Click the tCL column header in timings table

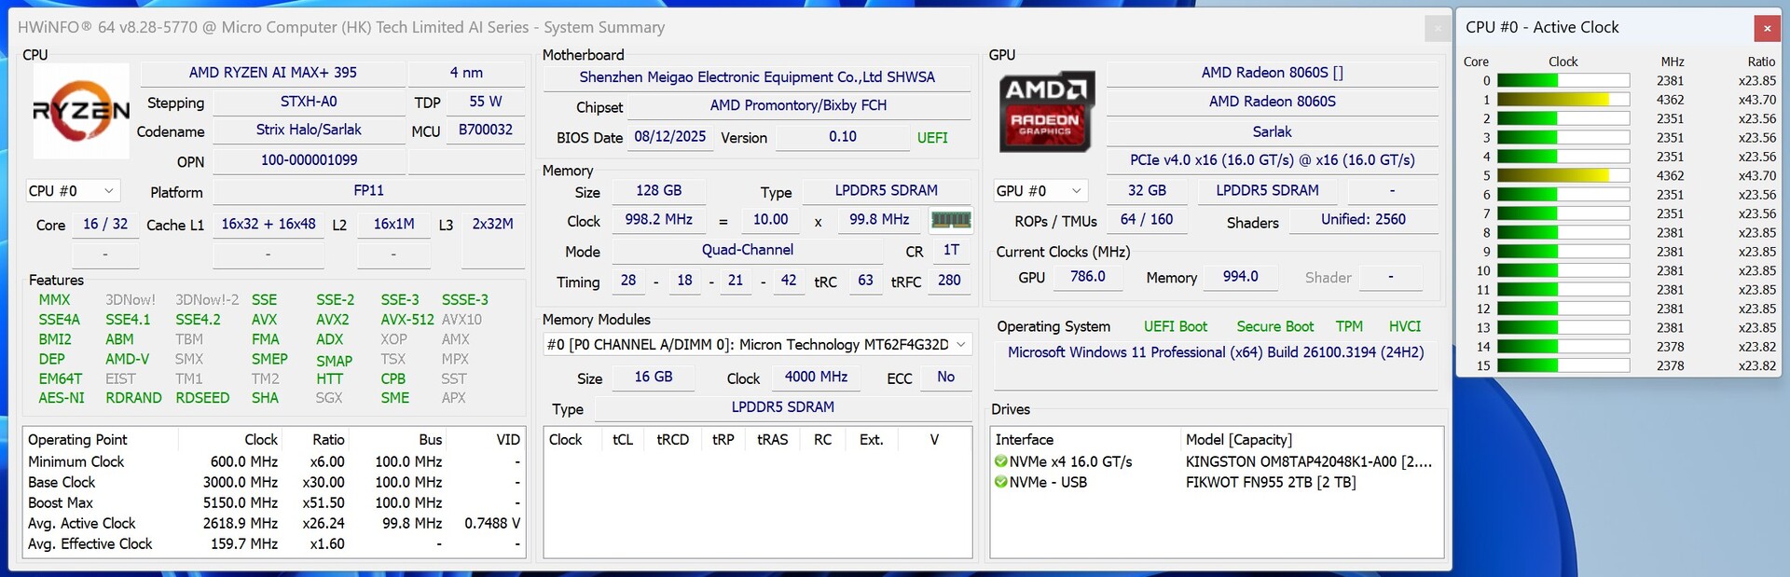click(622, 440)
